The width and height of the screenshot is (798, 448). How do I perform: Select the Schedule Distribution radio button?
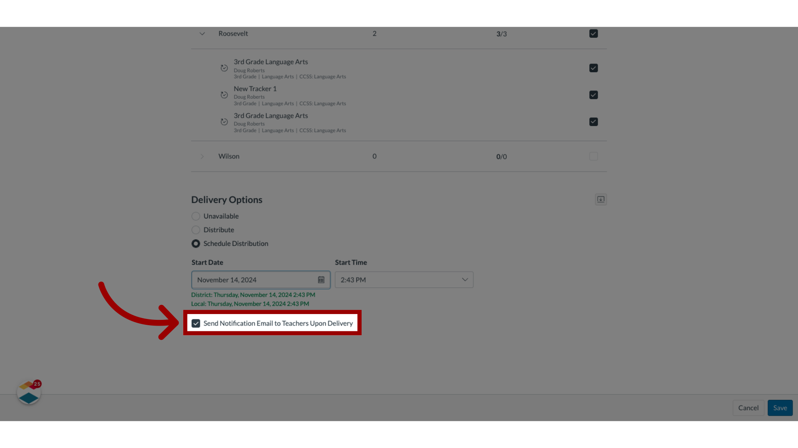[196, 243]
